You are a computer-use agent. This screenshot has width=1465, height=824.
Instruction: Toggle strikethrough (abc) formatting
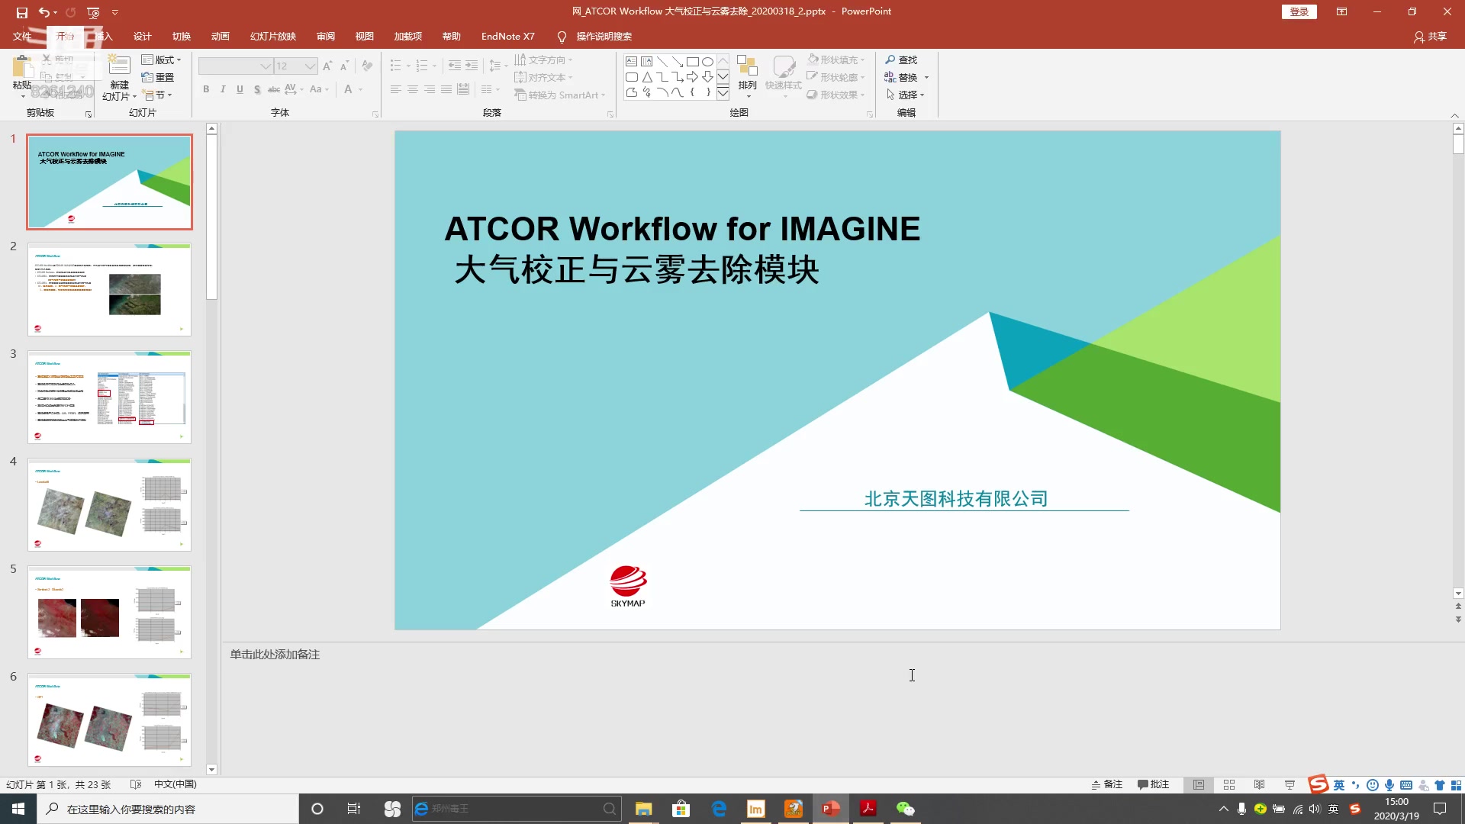click(274, 89)
